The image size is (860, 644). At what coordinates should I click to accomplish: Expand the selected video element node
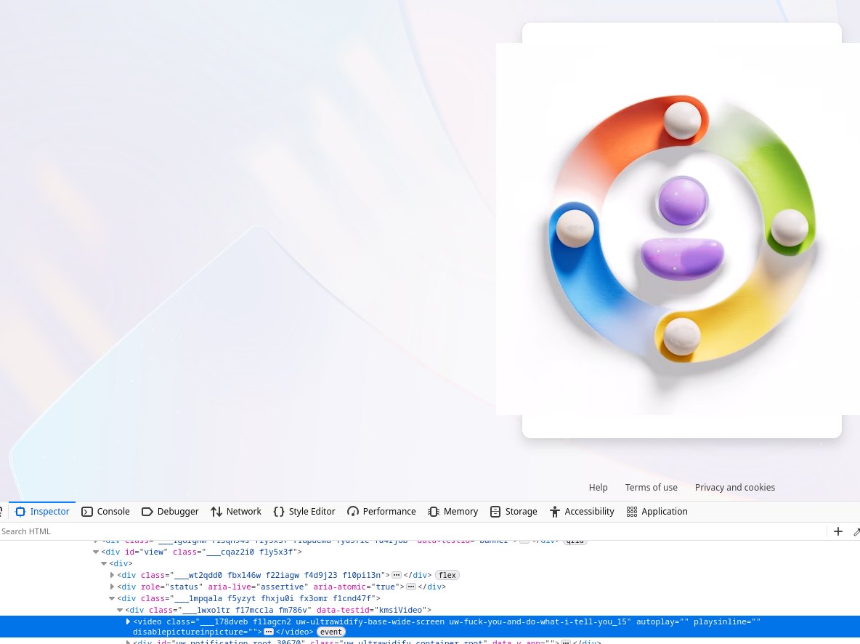coord(128,621)
